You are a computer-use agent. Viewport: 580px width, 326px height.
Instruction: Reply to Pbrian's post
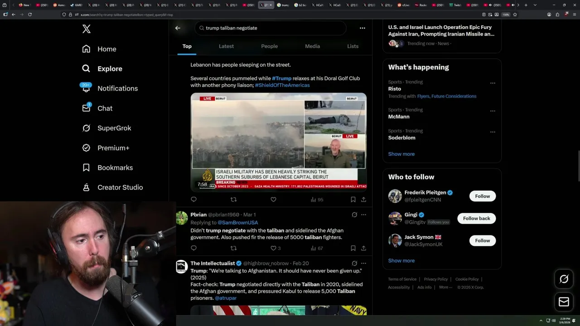193,248
